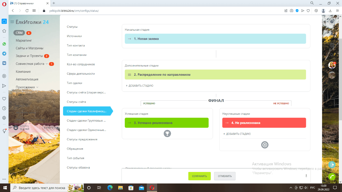Click Купить on trial banner
The height and width of the screenshot is (192, 342).
[49, 128]
